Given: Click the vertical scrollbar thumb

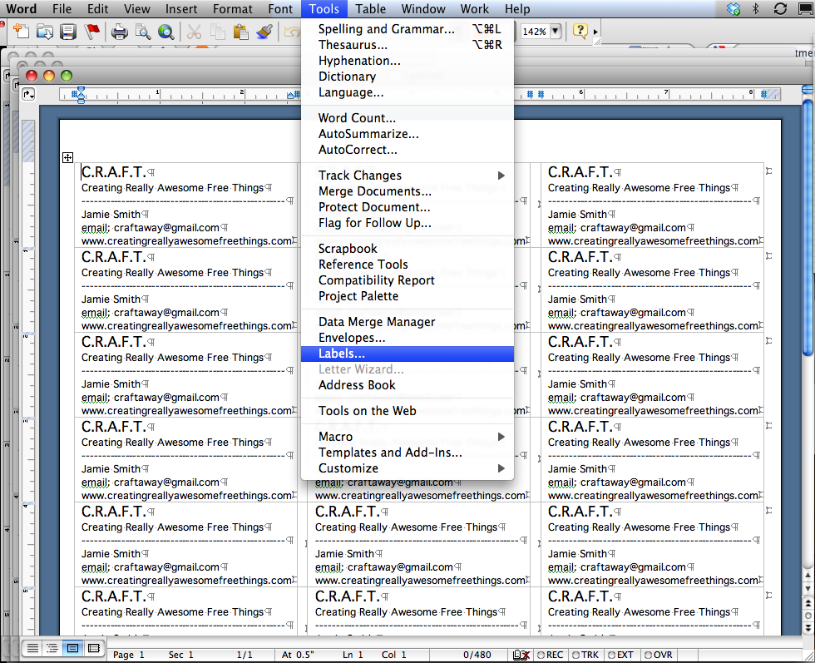Looking at the screenshot, I should pos(808,227).
